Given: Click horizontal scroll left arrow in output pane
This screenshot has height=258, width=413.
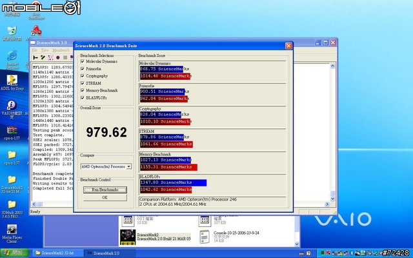Looking at the screenshot, I should coord(34,204).
